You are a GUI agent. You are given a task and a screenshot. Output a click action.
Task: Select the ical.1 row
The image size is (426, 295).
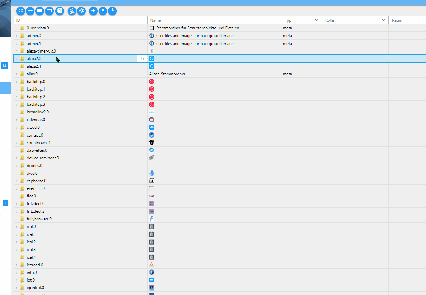(220, 234)
